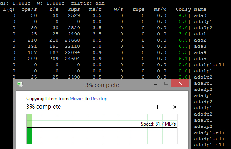This screenshot has height=149, width=231.
Task: Select the ada1p1.eli entry
Action: [x=209, y=65]
